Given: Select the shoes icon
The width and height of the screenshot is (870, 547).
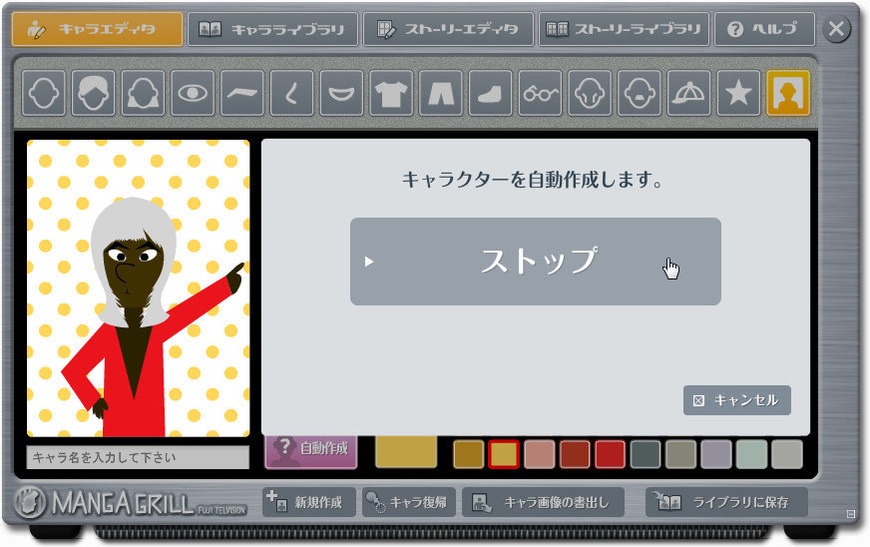Looking at the screenshot, I should click(490, 93).
